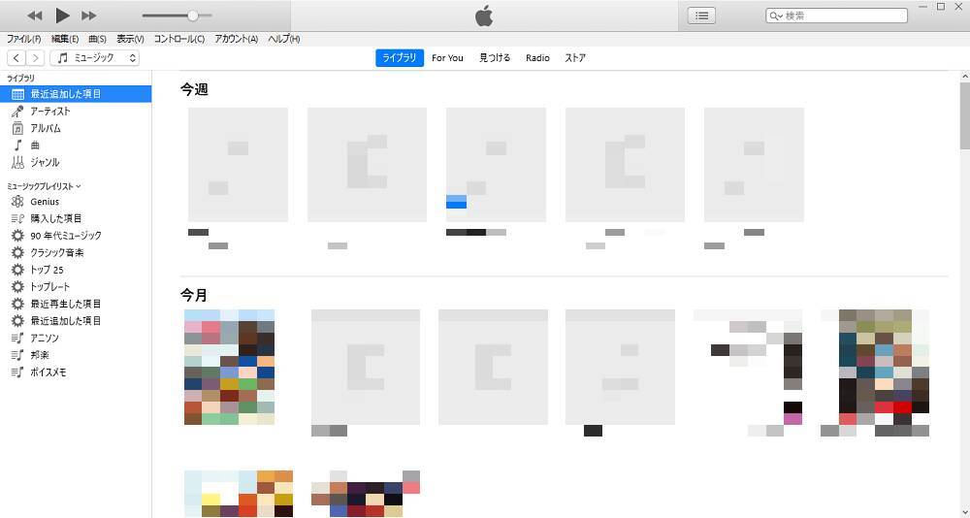Open ジャンル in the library sidebar

[x=45, y=163]
